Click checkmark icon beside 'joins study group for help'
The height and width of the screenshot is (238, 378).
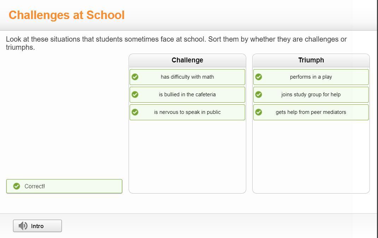coord(259,94)
